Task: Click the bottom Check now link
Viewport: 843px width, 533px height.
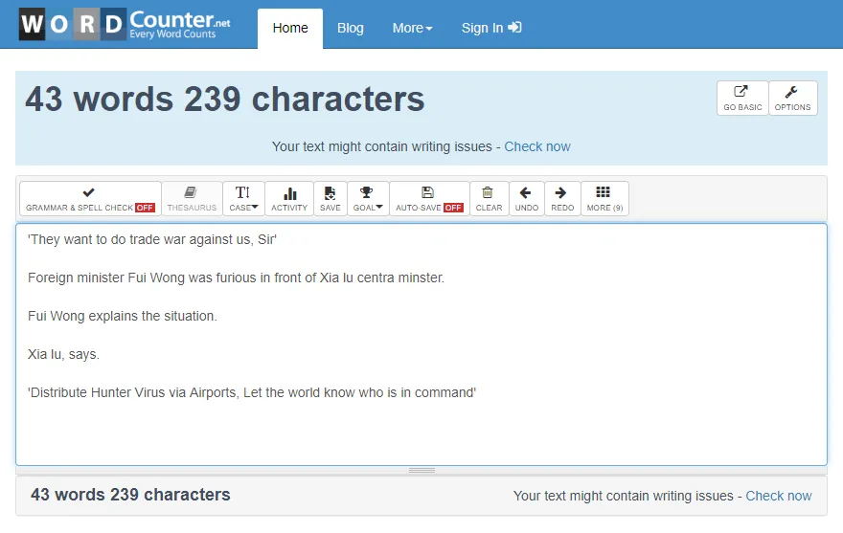Action: tap(779, 496)
